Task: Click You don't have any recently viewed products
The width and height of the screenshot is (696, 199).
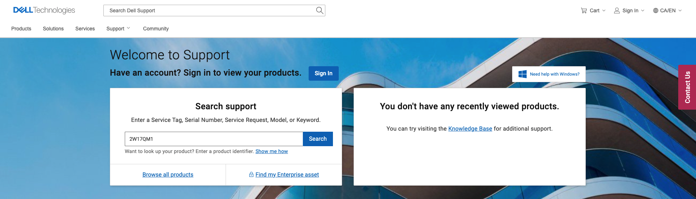Action: (x=469, y=106)
